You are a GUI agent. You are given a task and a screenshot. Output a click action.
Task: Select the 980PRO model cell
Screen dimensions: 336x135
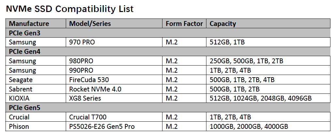114,61
